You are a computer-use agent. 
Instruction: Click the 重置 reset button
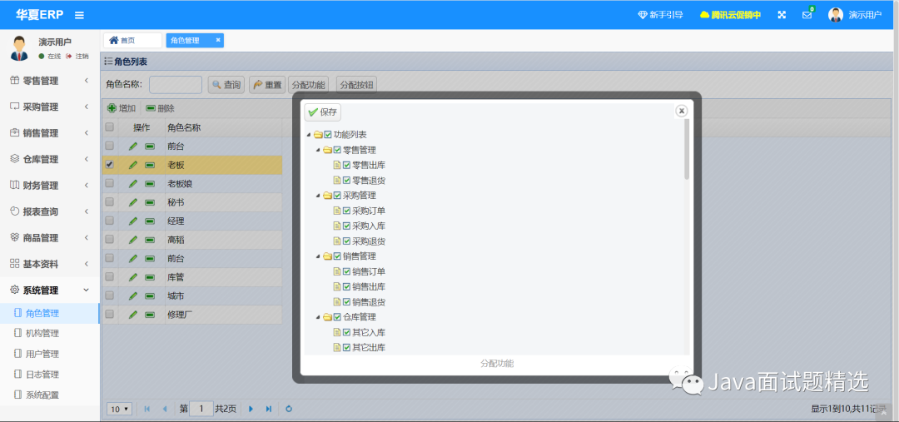click(x=266, y=85)
